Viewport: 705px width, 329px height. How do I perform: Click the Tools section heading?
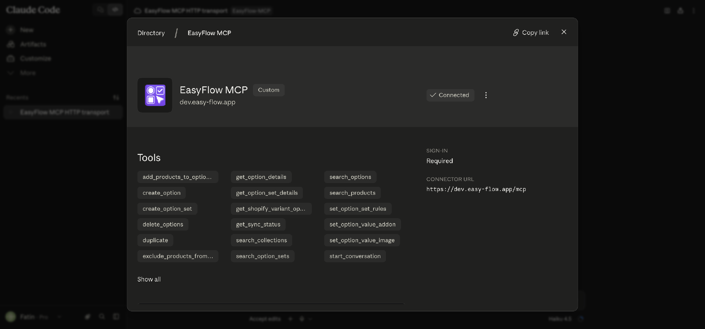coord(149,158)
